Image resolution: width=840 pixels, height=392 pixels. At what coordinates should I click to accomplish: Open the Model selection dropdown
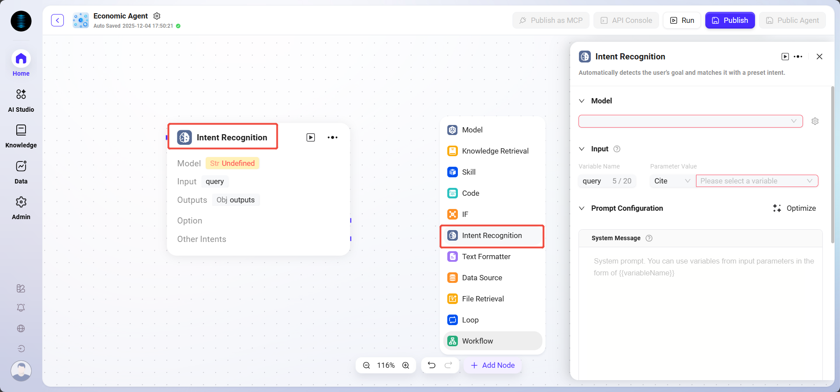click(x=690, y=121)
